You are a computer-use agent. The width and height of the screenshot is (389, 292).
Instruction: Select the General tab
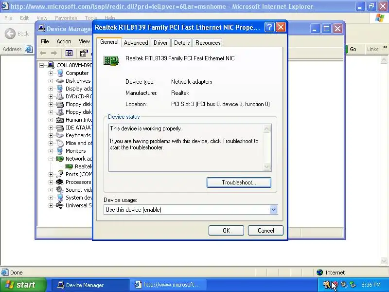109,42
